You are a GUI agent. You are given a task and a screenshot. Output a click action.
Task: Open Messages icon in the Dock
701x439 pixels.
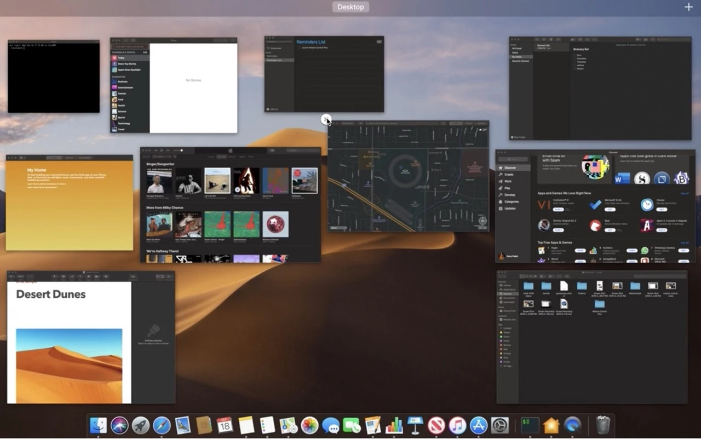click(x=331, y=425)
